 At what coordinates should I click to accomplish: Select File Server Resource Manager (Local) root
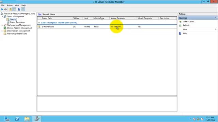(x=19, y=14)
